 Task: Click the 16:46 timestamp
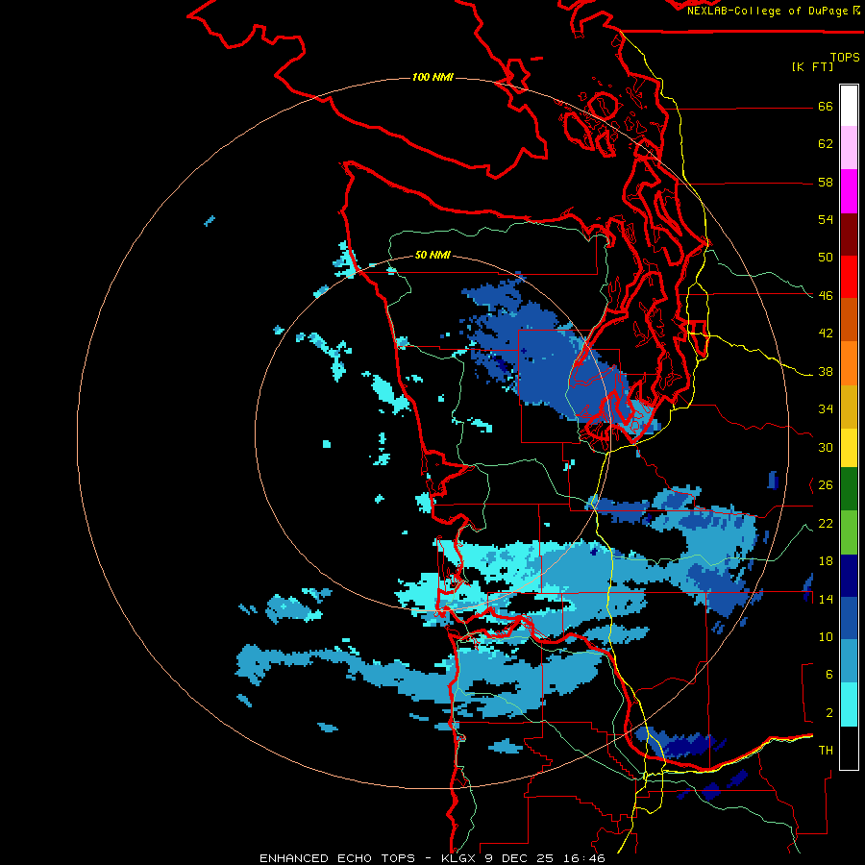[584, 858]
